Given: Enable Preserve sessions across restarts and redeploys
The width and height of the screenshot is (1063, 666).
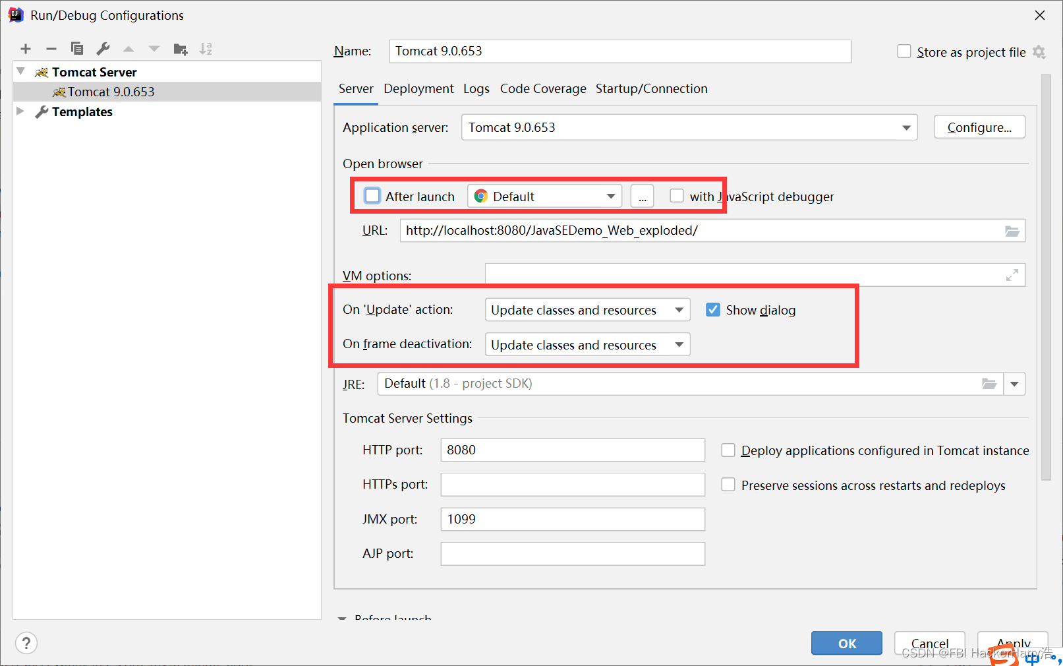Looking at the screenshot, I should 728,485.
